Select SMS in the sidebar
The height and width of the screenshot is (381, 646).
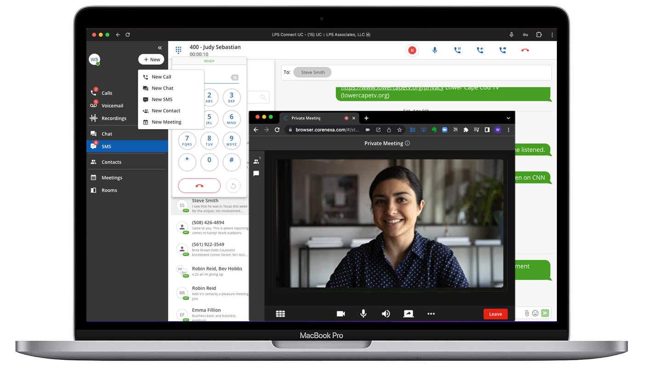pyautogui.click(x=127, y=146)
